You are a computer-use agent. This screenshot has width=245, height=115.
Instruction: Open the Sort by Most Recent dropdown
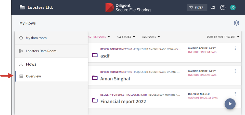[223, 37]
